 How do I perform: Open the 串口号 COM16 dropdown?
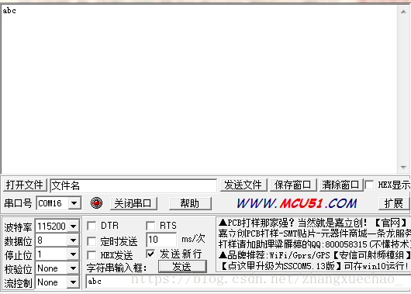74,203
